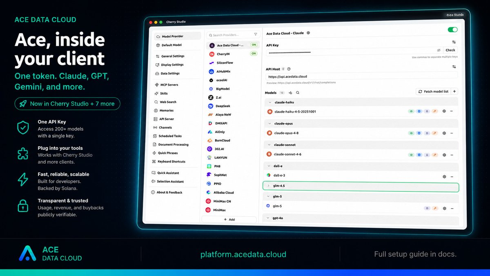This screenshot has width=490, height=276.
Task: Remove dall-e-3 with its minus icon
Action: (x=452, y=176)
